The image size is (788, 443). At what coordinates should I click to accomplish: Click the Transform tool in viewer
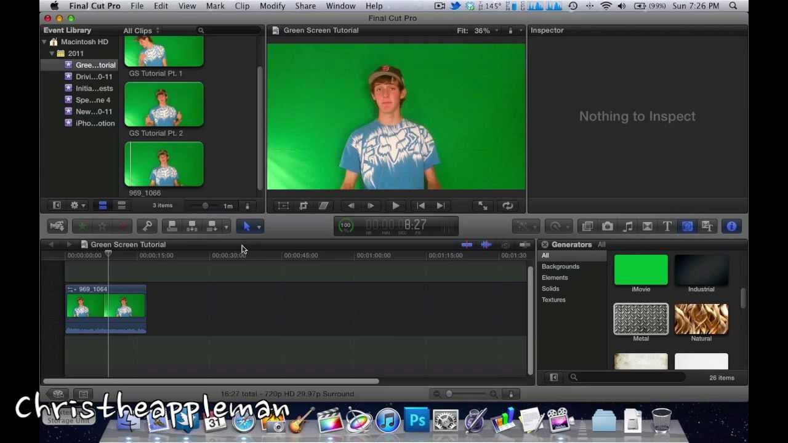(x=283, y=206)
